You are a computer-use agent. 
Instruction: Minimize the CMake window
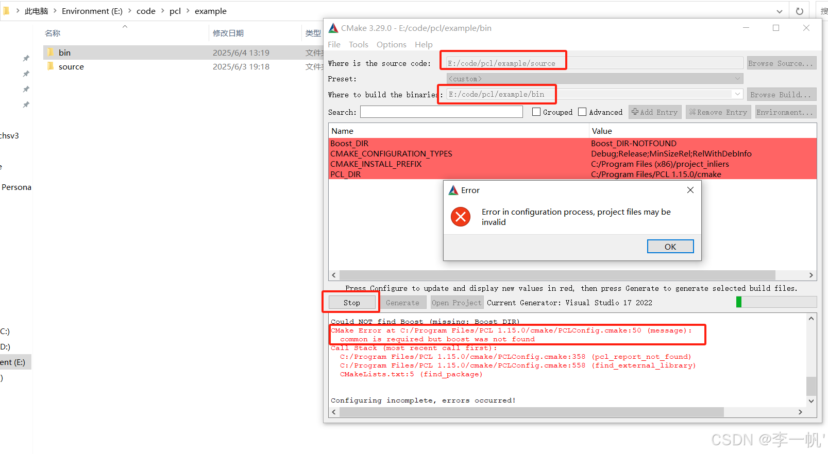point(746,28)
